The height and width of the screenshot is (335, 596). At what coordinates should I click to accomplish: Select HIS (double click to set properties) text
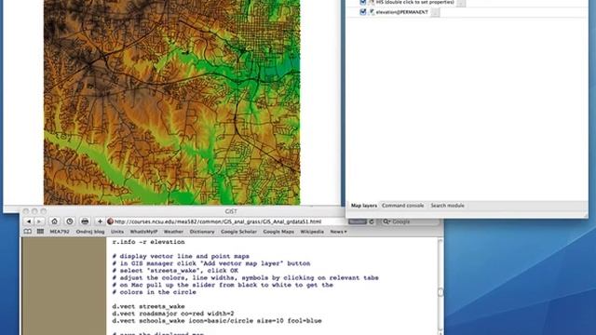(x=414, y=2)
